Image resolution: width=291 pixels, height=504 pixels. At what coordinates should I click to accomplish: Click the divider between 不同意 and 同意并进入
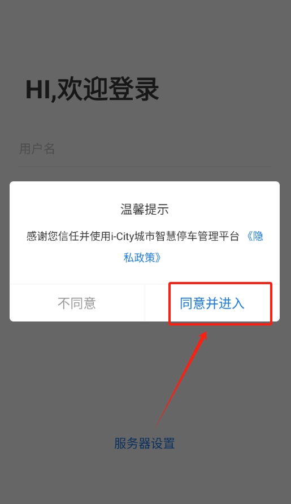pos(145,303)
